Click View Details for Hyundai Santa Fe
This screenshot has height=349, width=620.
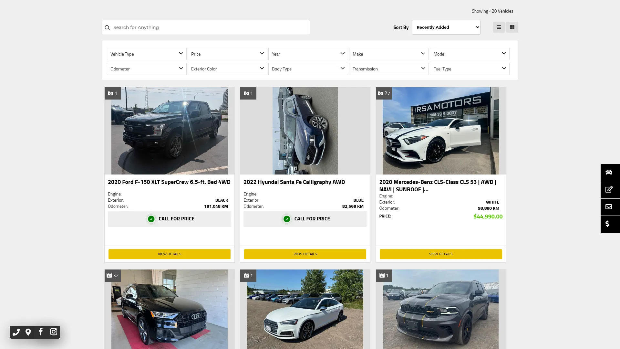[305, 254]
